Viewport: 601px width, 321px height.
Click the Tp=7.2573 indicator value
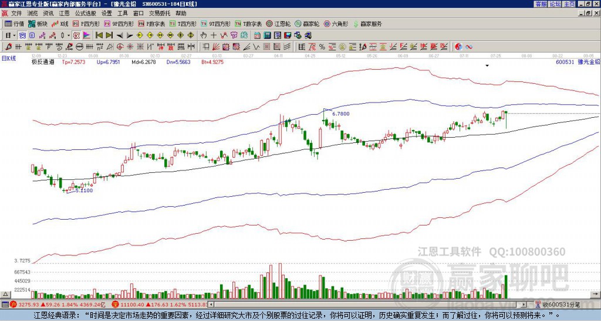(x=73, y=62)
